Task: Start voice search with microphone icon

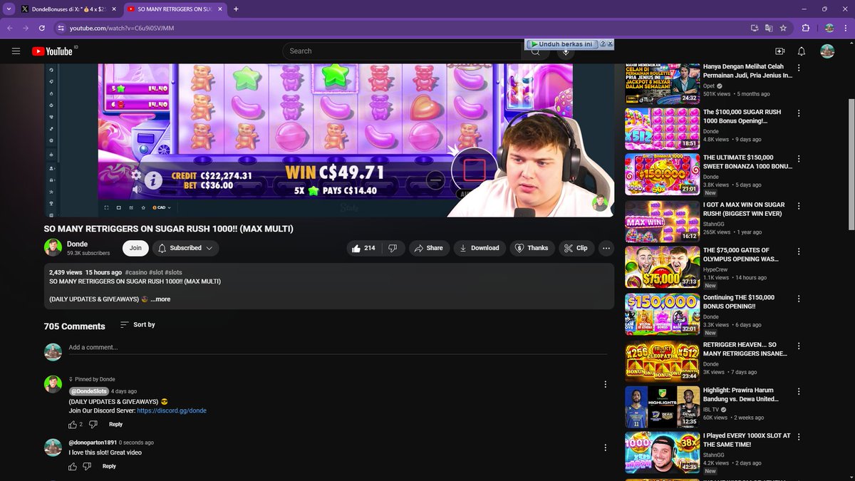Action: point(564,51)
